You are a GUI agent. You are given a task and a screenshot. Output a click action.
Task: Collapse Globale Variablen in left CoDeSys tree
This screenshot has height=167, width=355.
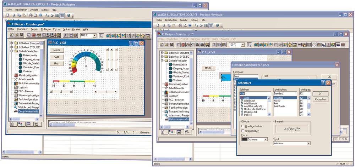12,51
